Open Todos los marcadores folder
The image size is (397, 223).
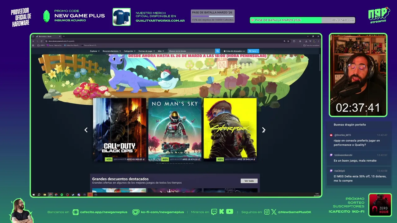point(311,45)
